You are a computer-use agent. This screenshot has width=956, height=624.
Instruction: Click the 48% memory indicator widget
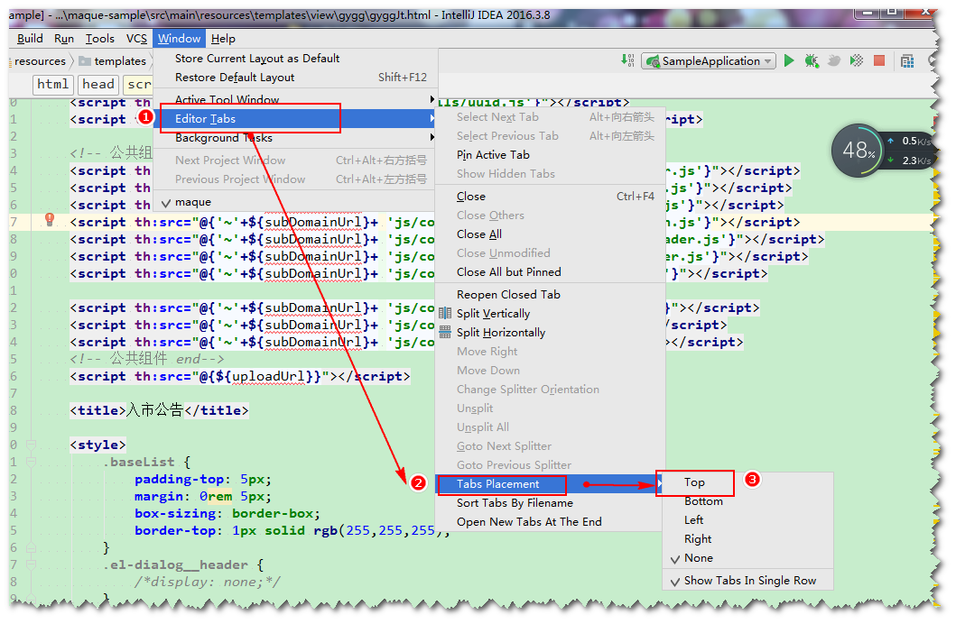pyautogui.click(x=859, y=151)
